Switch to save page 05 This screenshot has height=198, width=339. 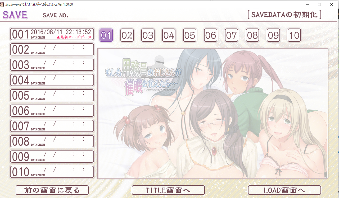point(190,35)
